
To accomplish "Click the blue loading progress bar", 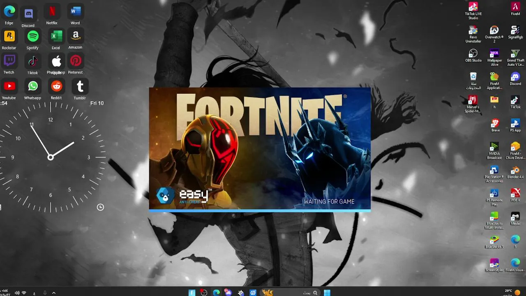I will 260,211.
